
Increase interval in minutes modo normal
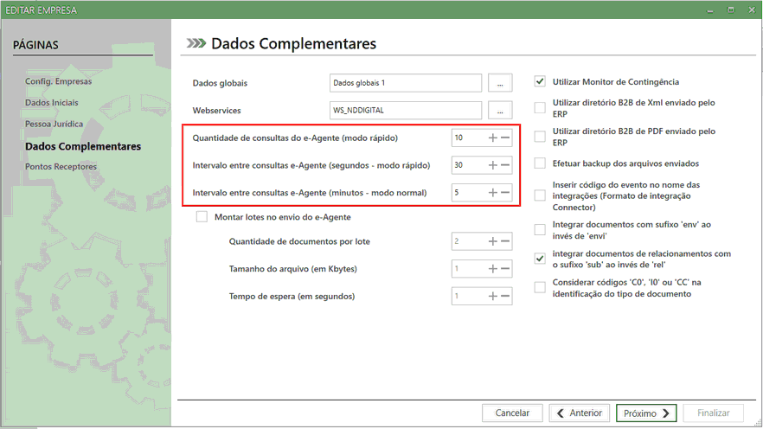pyautogui.click(x=493, y=193)
